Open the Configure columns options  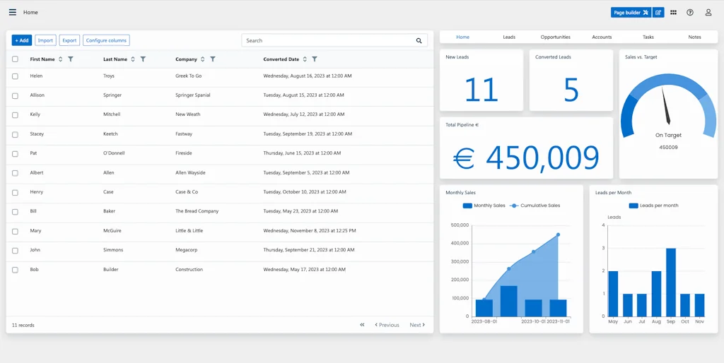(106, 41)
